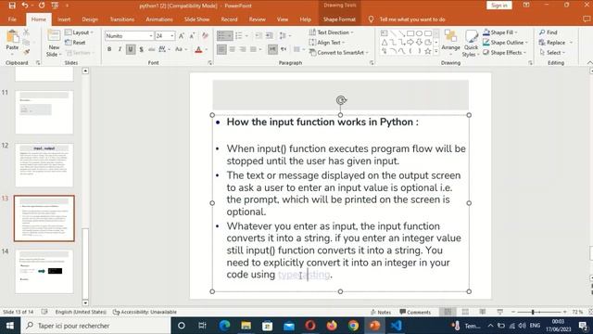The height and width of the screenshot is (334, 593).
Task: Open Visual Studio Code from taskbar
Action: 396,326
